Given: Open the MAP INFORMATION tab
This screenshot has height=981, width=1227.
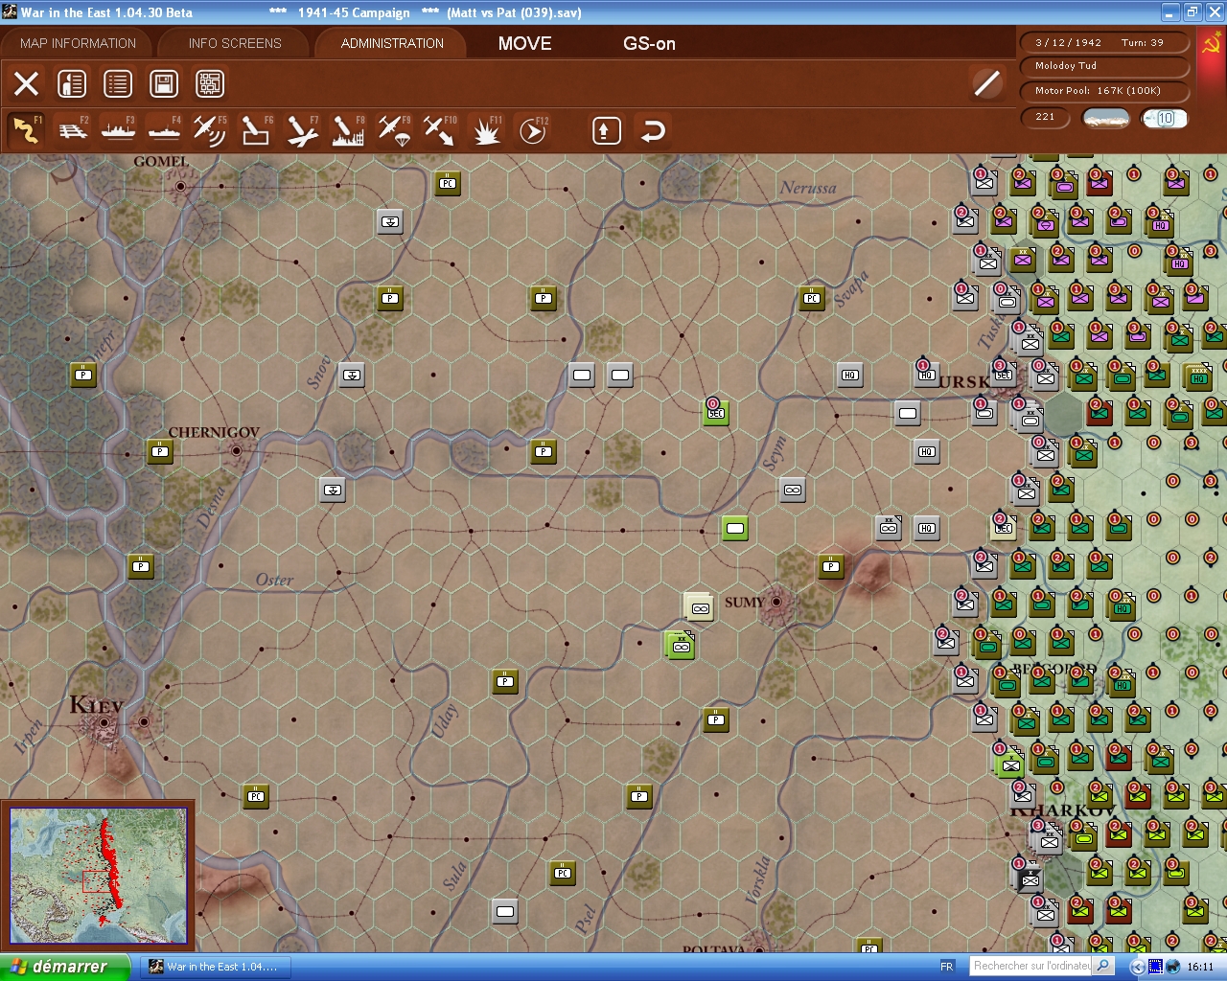Looking at the screenshot, I should (x=78, y=43).
